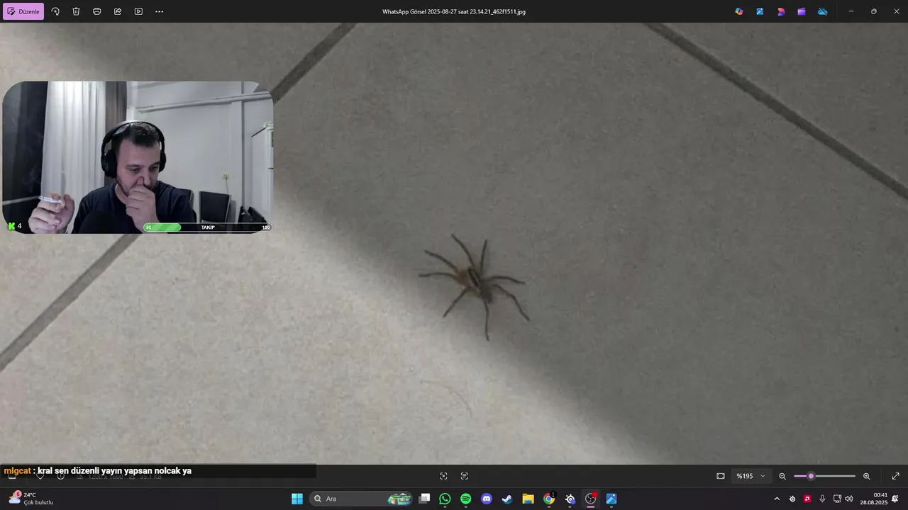Click the Ara taskbar search box
Screen dimensions: 908x510
362,499
